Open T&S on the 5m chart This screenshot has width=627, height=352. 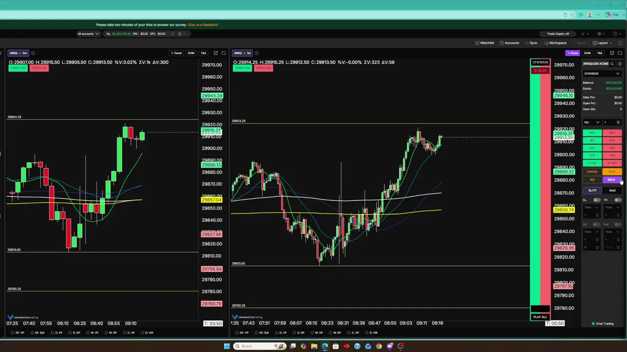click(203, 53)
